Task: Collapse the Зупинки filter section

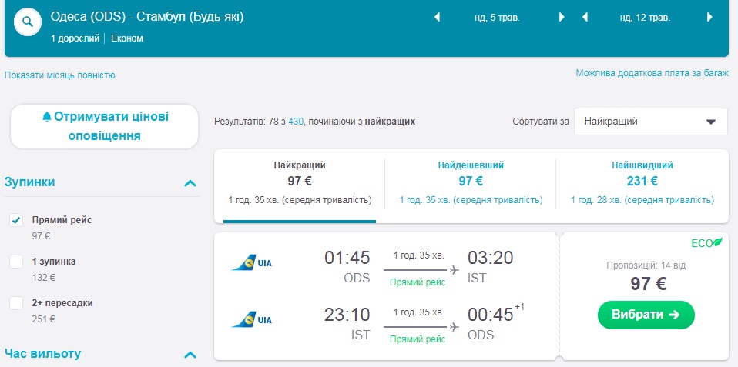Action: [x=190, y=183]
